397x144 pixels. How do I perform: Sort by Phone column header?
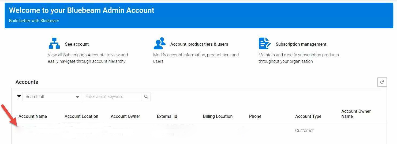(x=255, y=116)
